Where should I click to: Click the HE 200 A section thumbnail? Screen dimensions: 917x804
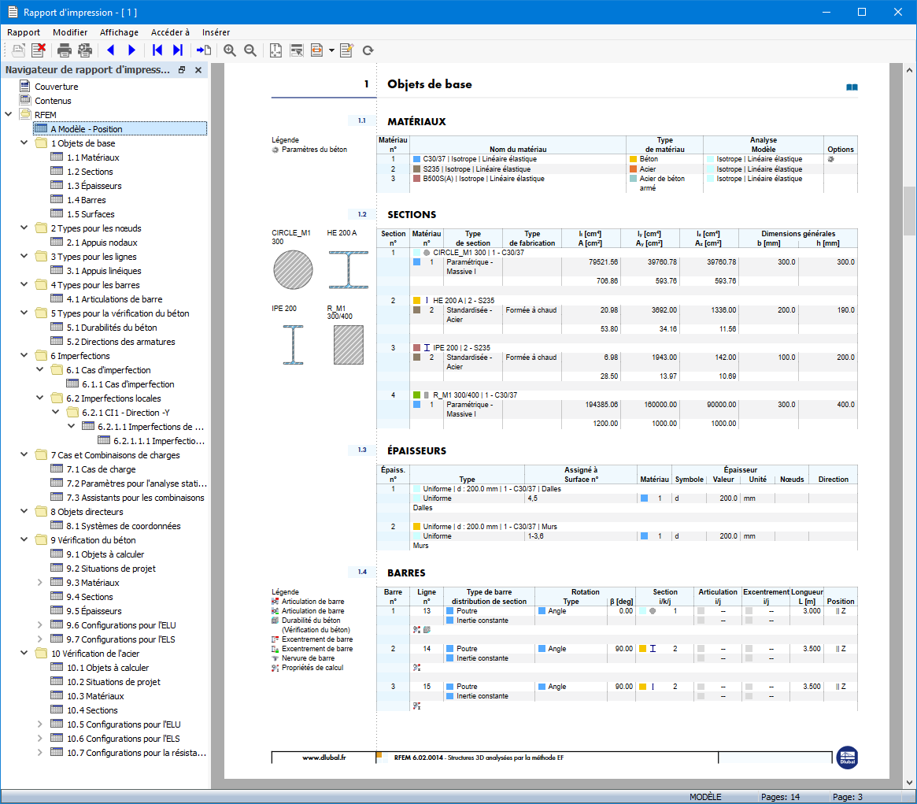click(349, 270)
